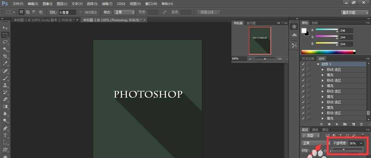Collapse the 动作 1 action group

[318, 64]
